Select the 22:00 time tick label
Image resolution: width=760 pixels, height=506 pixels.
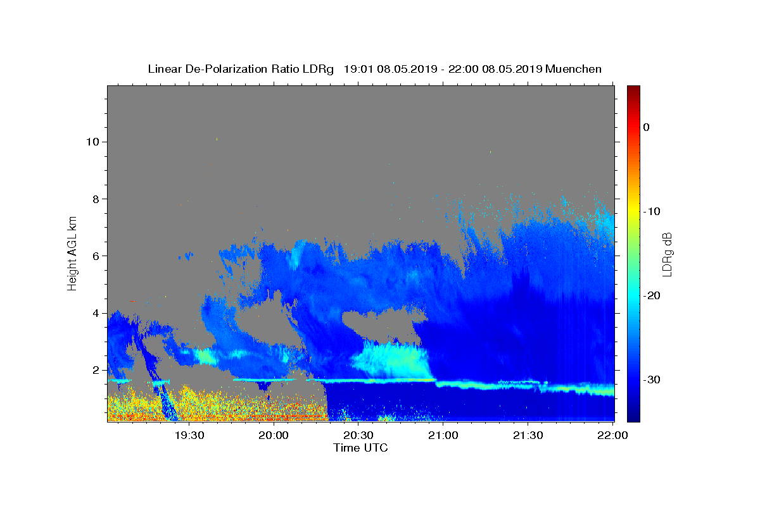coord(612,435)
